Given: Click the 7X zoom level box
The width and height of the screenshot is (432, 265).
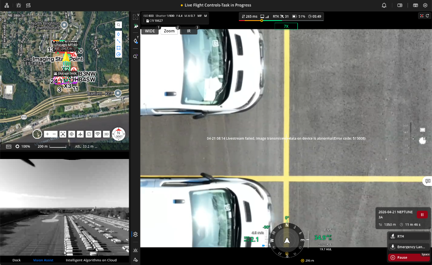Looking at the screenshot, I should pos(286,26).
